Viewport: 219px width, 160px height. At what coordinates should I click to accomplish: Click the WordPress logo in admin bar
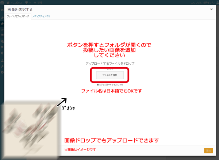pos(3,2)
